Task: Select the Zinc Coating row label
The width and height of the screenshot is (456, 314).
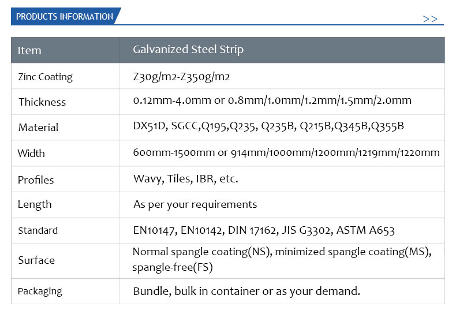Action: point(46,77)
